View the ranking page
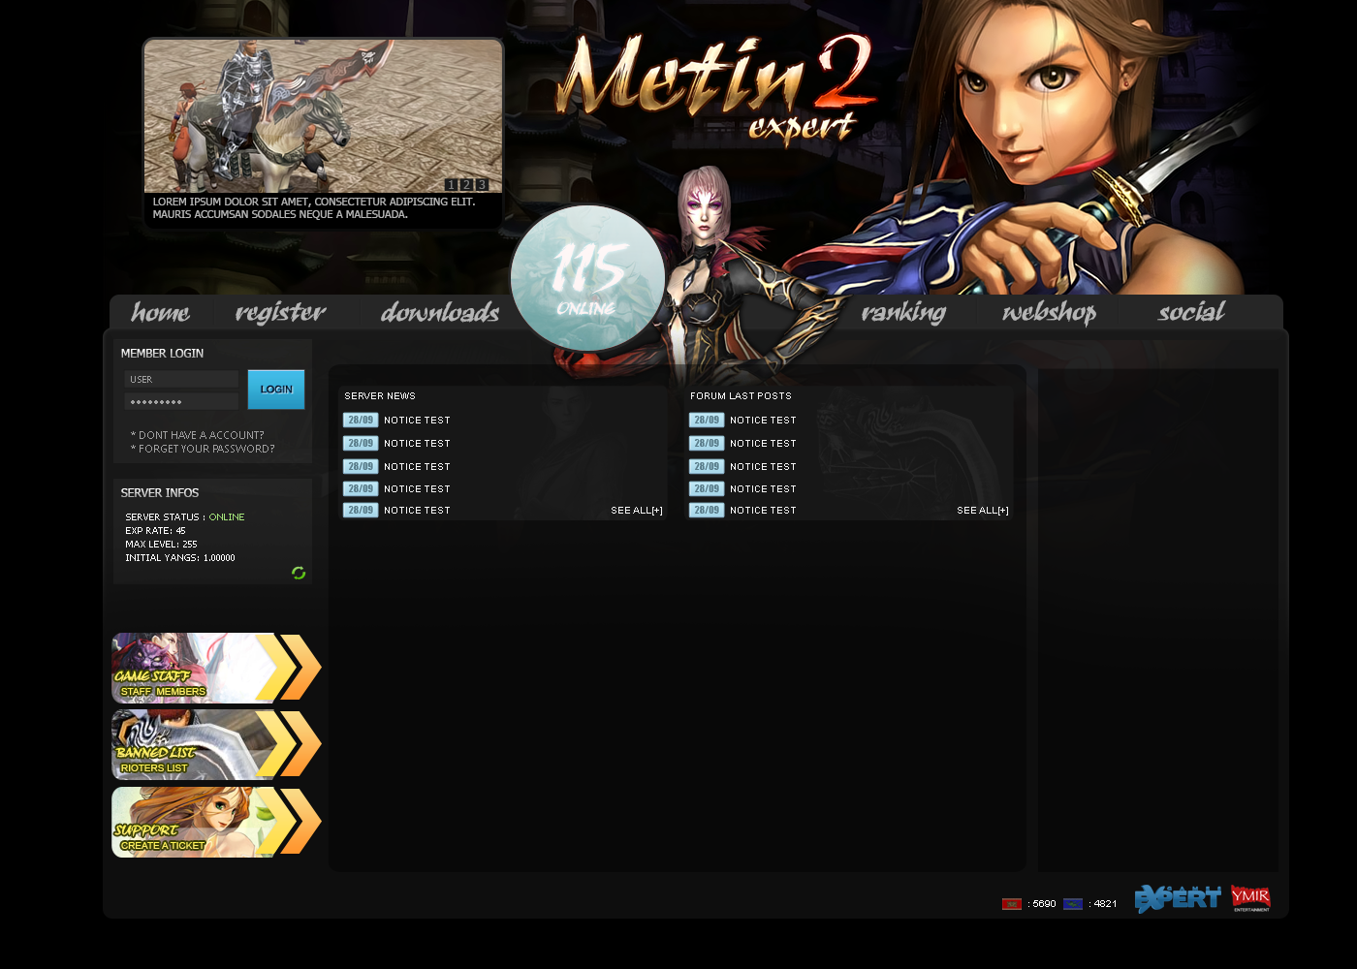 [x=903, y=312]
